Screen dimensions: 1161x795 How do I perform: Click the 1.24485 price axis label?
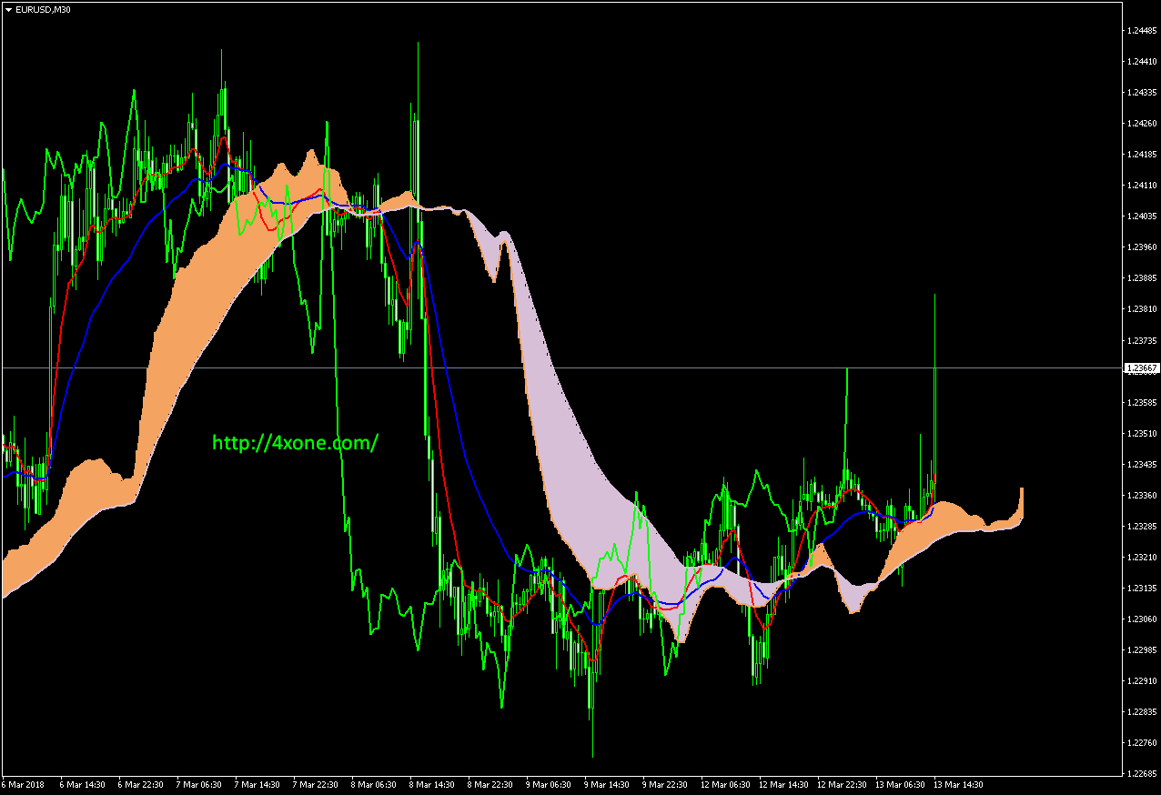[x=1141, y=31]
